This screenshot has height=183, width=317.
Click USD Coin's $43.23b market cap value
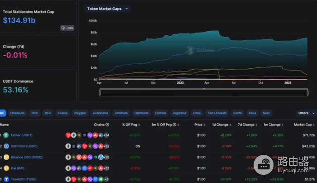click(x=308, y=146)
